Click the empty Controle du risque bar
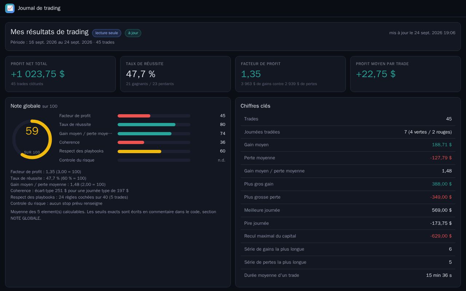This screenshot has width=466, height=291. 154,160
